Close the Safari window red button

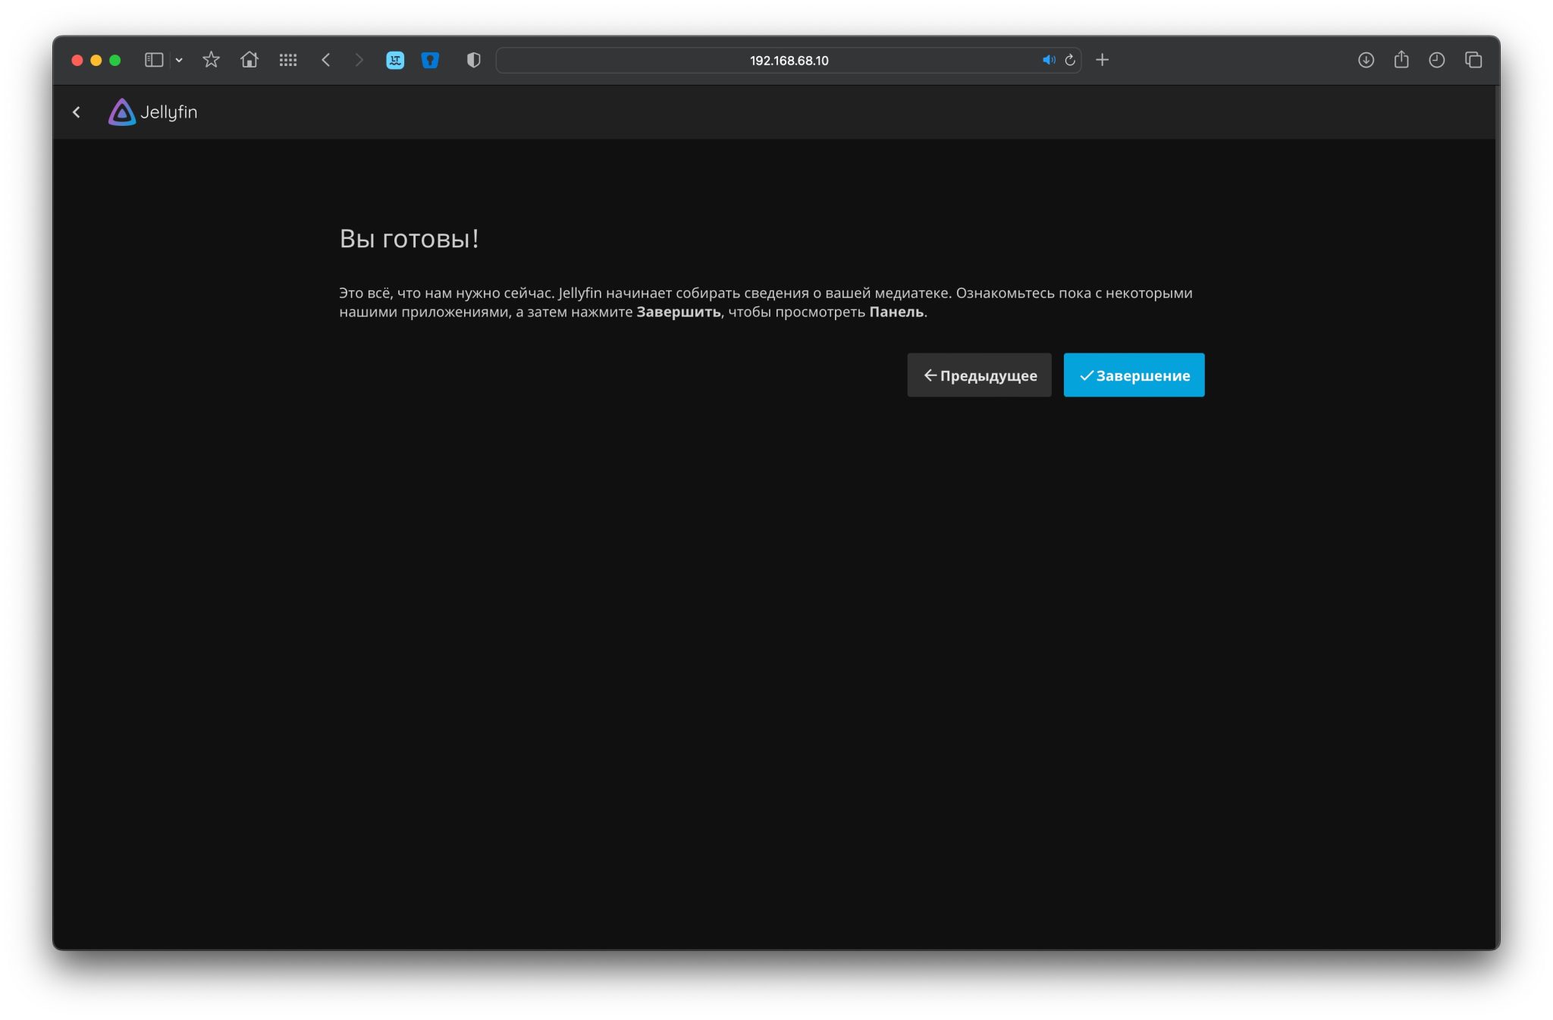77,60
